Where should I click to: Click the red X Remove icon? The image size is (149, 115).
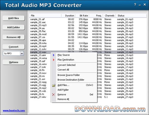(54, 95)
